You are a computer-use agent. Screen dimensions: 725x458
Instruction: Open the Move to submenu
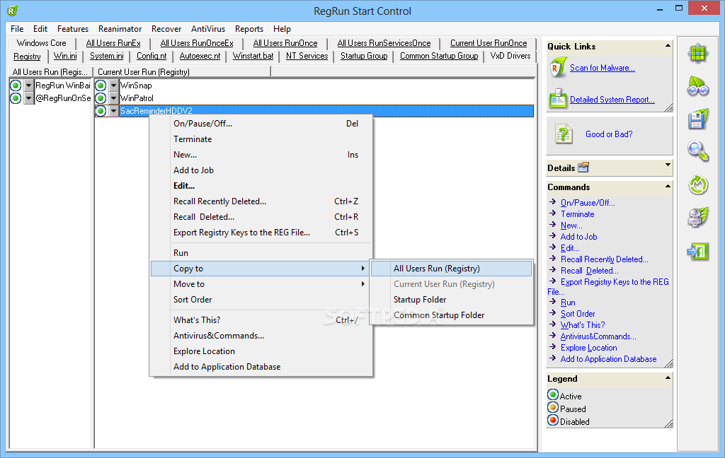point(261,284)
